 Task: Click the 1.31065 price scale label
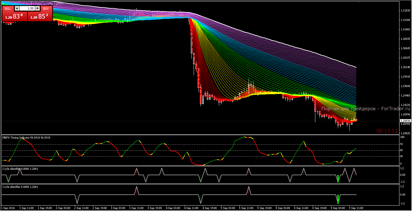(x=405, y=29)
